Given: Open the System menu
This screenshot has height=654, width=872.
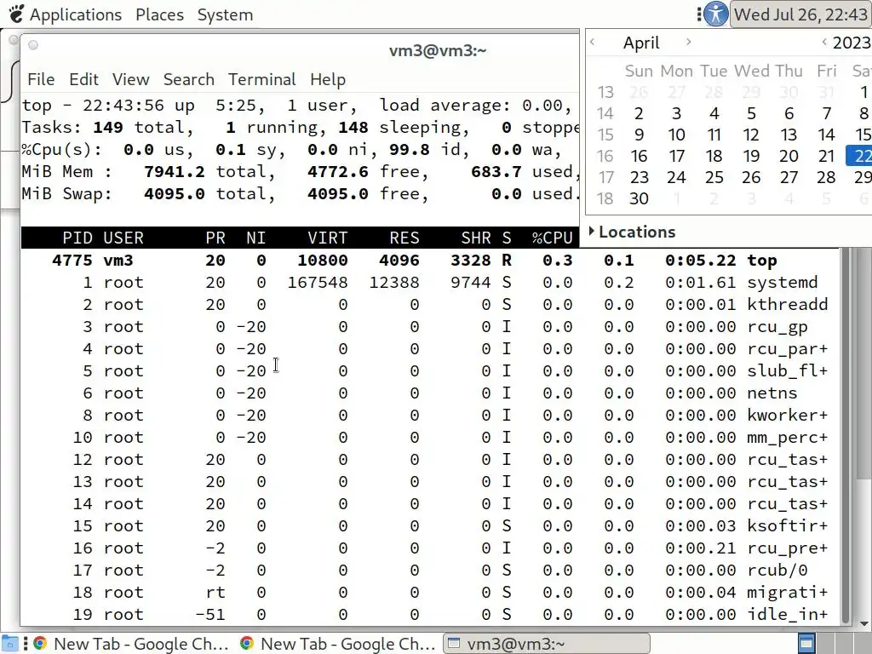Looking at the screenshot, I should pyautogui.click(x=225, y=14).
